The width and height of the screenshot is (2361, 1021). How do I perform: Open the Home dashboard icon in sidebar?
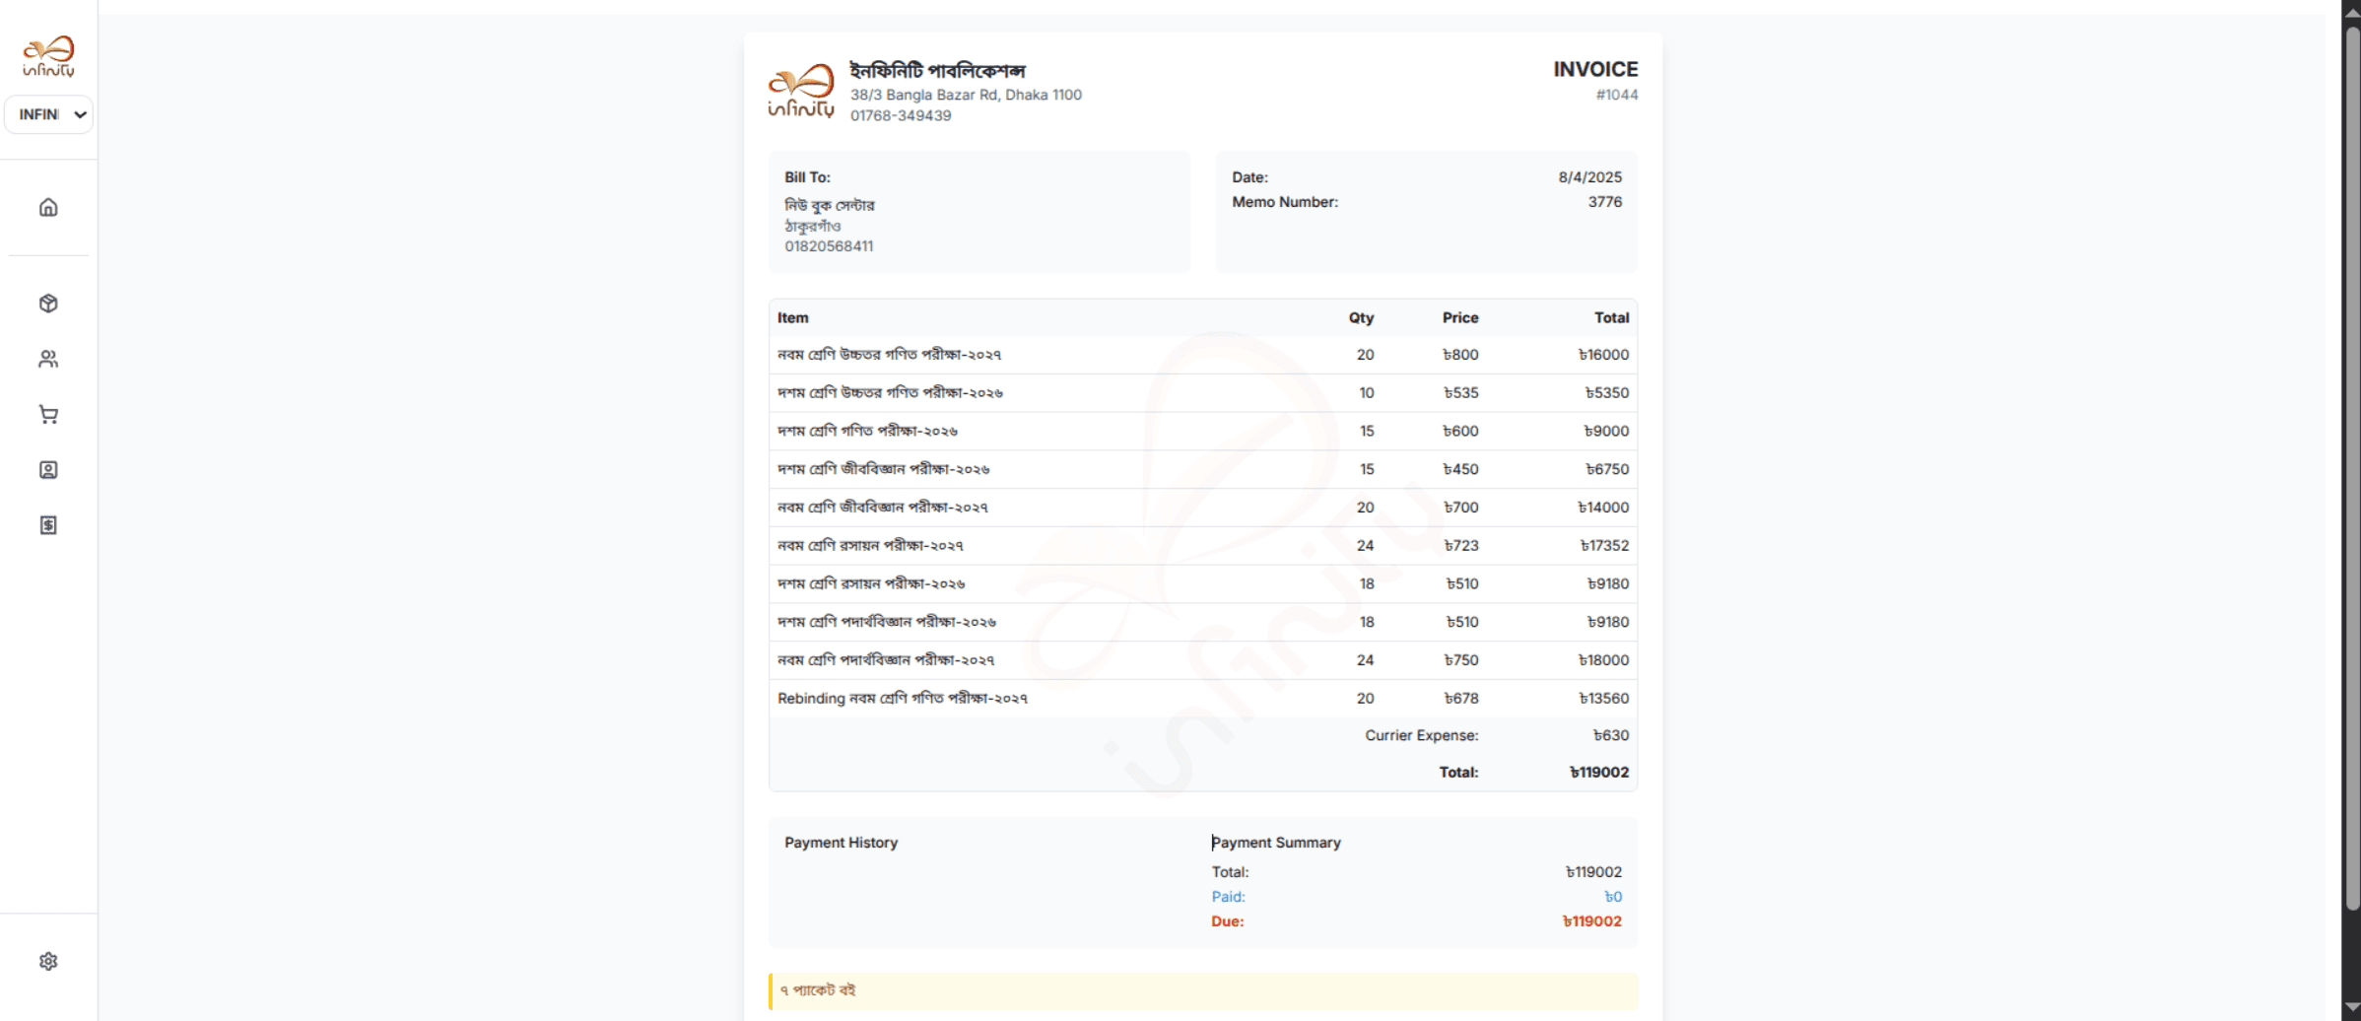(47, 207)
